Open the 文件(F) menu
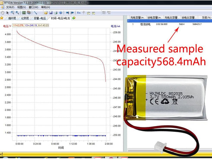 tap(10, 7)
